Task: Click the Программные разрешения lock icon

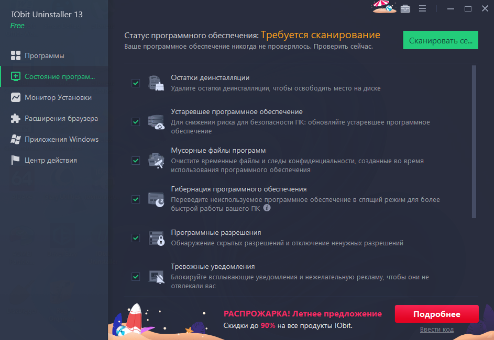Action: tap(156, 238)
